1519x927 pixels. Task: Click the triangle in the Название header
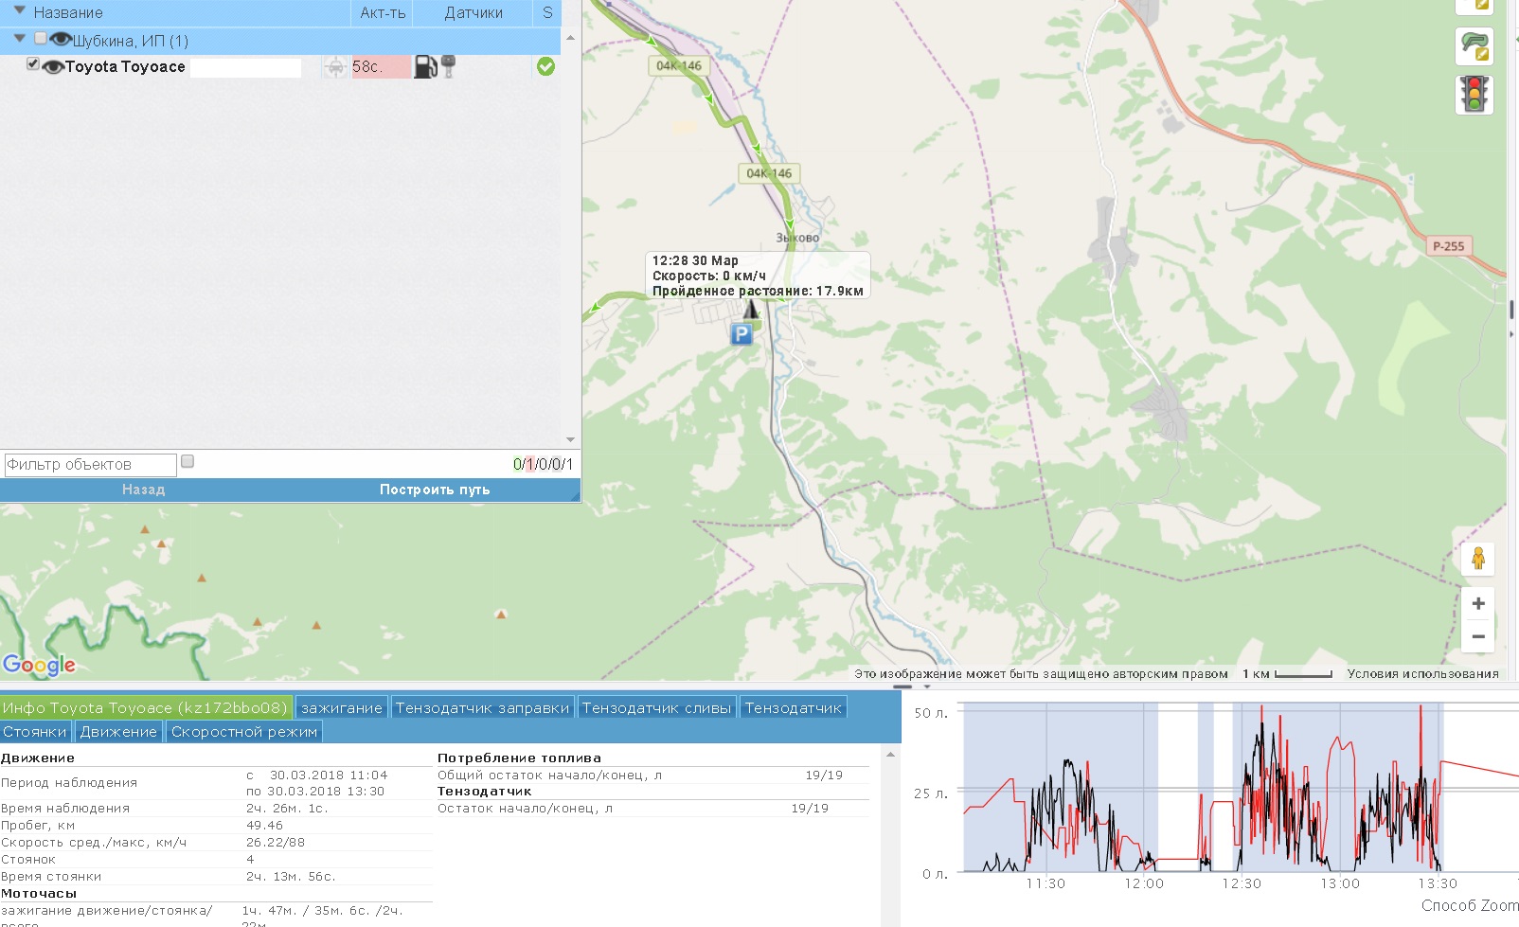tap(20, 11)
